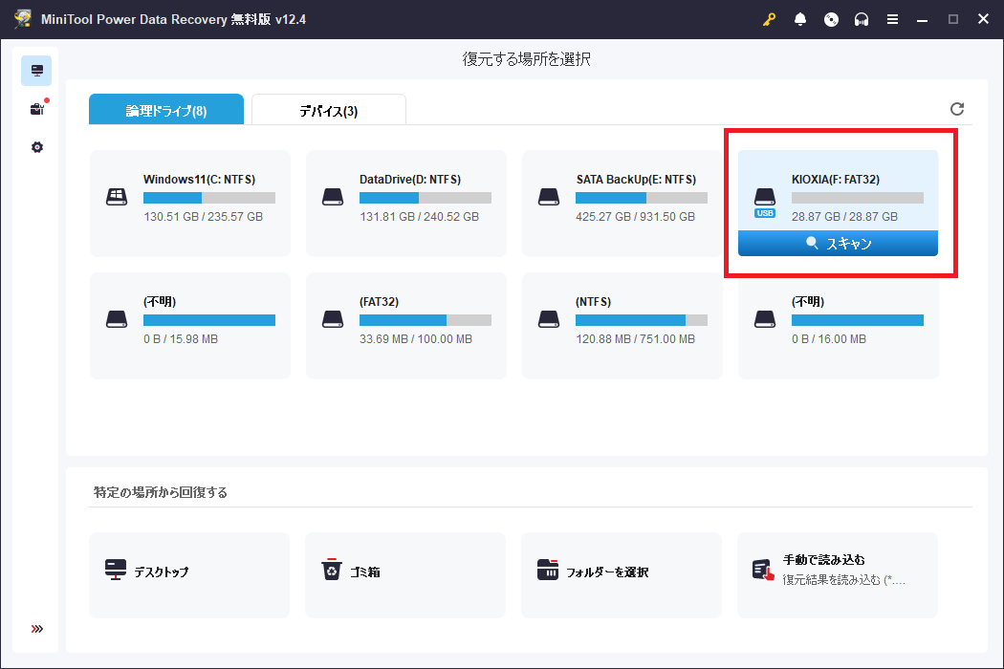Select SATA BackUp(E: NTFS) drive icon

(549, 197)
